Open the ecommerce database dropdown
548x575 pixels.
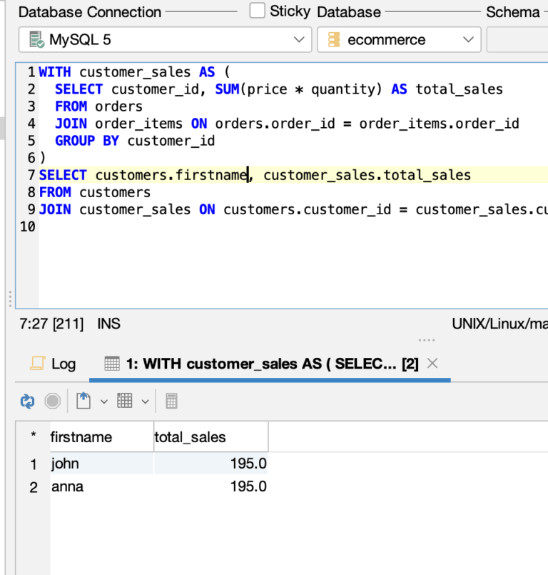(x=467, y=39)
